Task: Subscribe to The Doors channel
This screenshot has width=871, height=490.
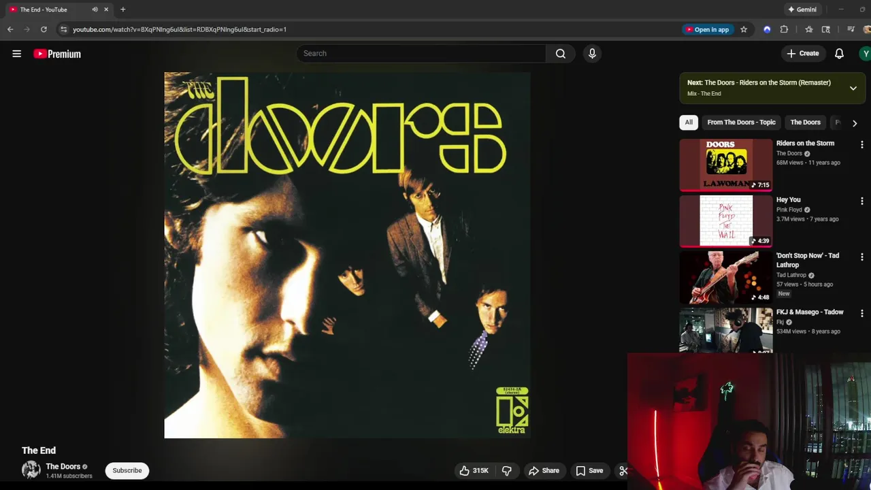Action: pyautogui.click(x=127, y=470)
